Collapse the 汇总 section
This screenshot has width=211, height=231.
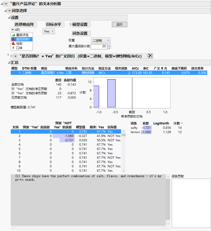[x=9, y=62]
